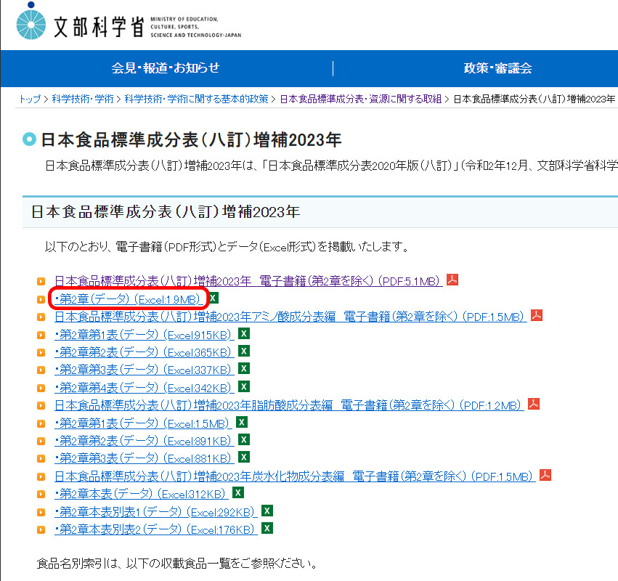This screenshot has height=581, width=618.
Task: Download 第2章第3表 Excel 337KB link
Action: point(145,370)
